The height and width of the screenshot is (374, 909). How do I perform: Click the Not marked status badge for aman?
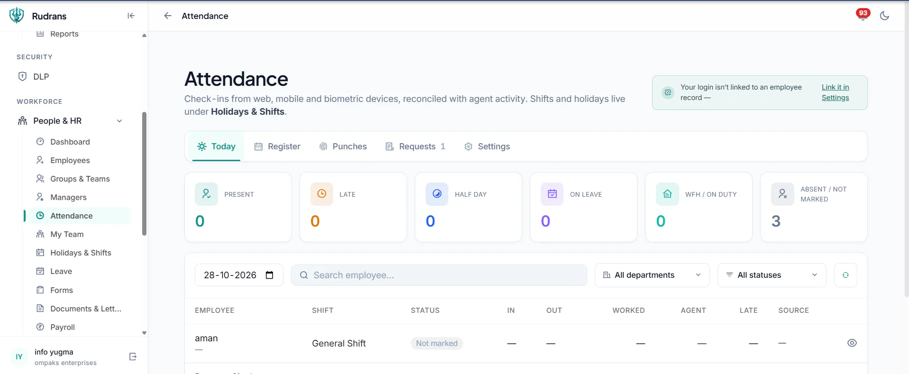[x=437, y=343]
